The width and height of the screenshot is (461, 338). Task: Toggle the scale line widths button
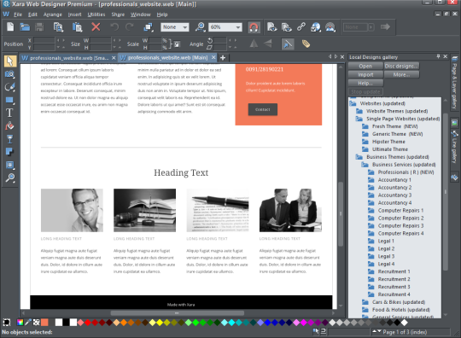click(x=288, y=44)
